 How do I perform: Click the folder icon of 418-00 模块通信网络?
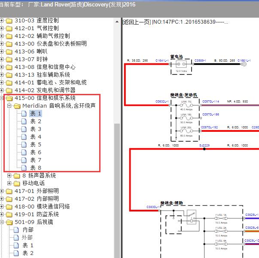[x=9, y=207]
